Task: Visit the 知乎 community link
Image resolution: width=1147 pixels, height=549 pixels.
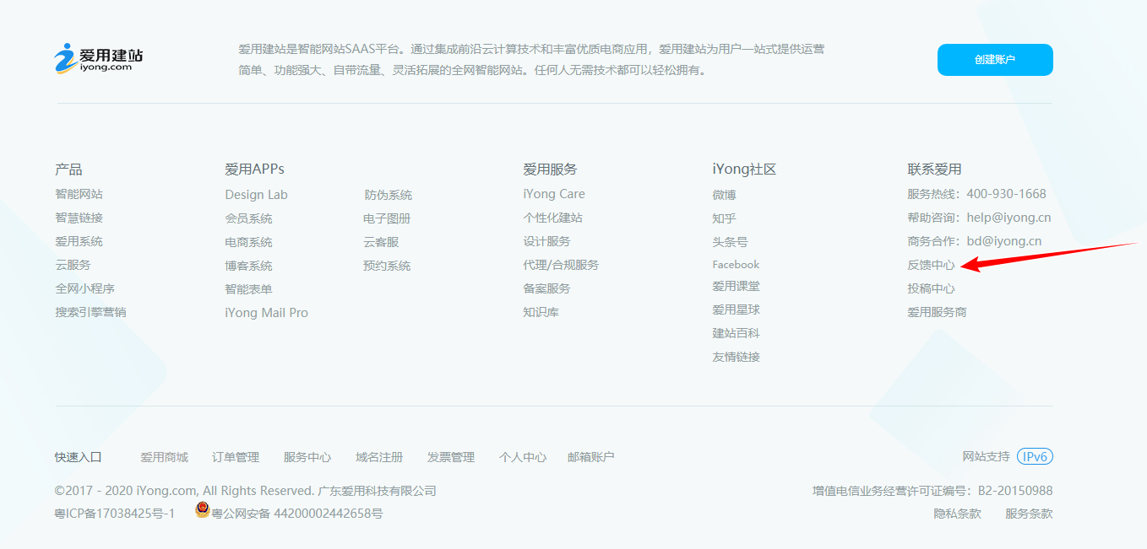Action: [725, 218]
